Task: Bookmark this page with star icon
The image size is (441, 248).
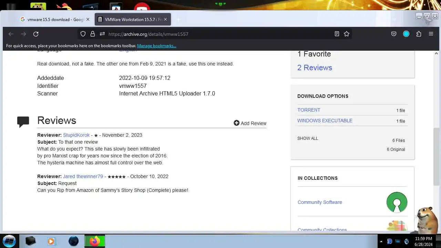Action: pos(347,34)
